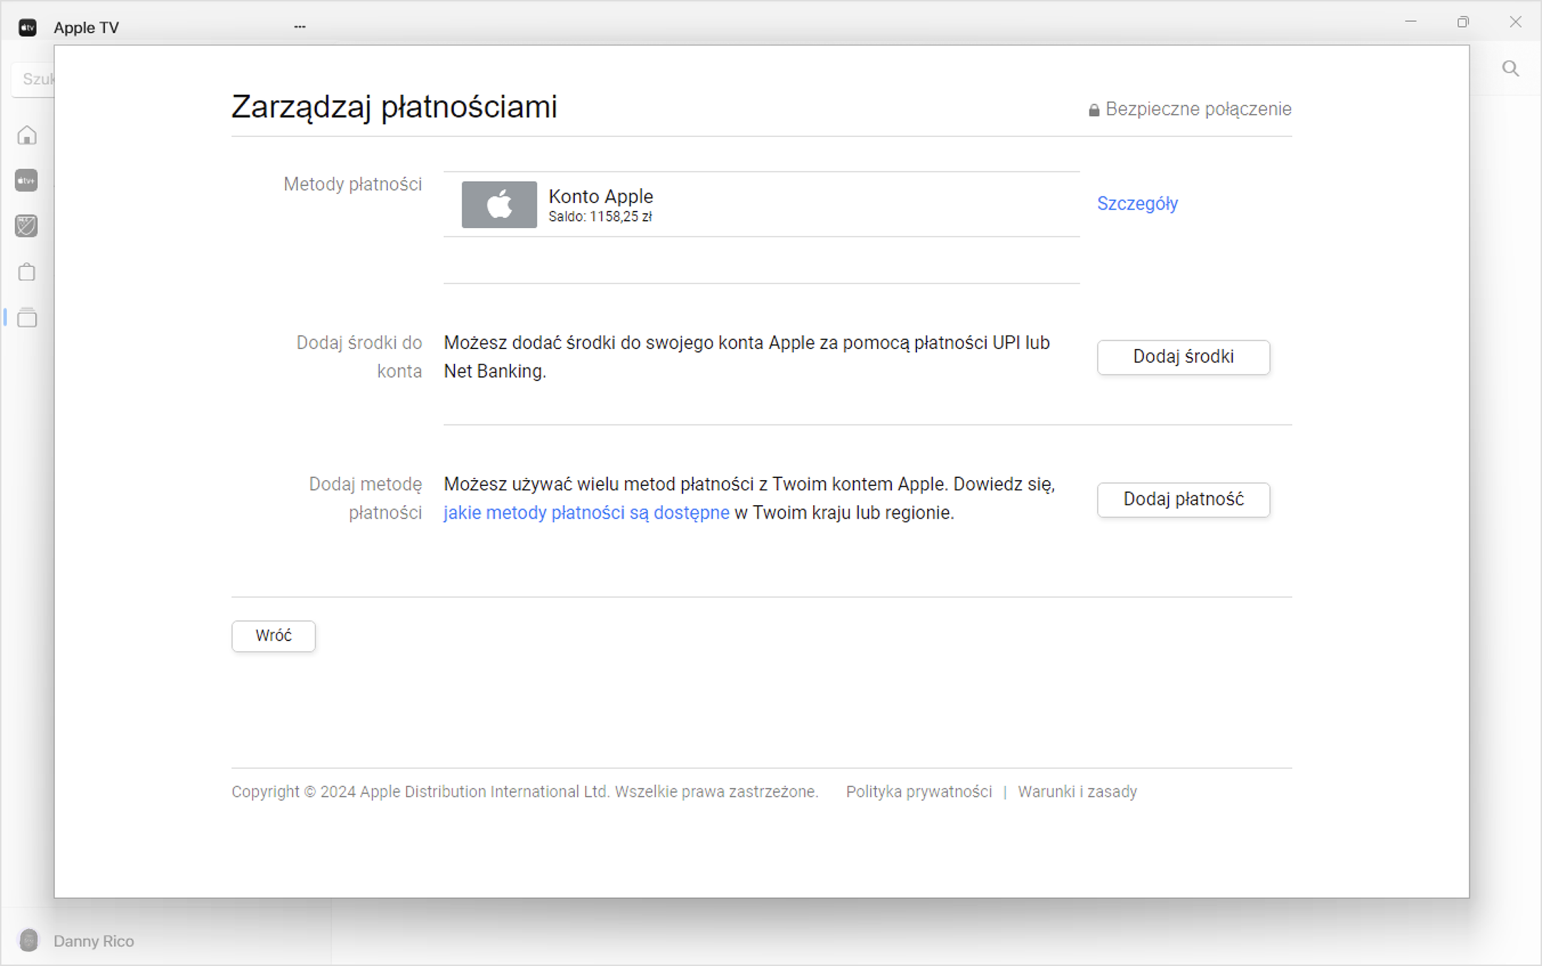
Task: Open the more options menu in title bar
Action: (x=299, y=26)
